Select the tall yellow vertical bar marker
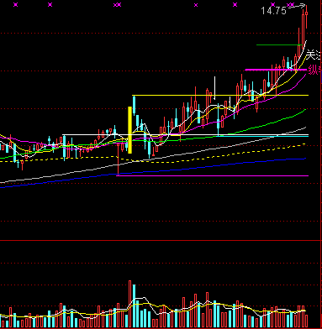 (x=129, y=130)
